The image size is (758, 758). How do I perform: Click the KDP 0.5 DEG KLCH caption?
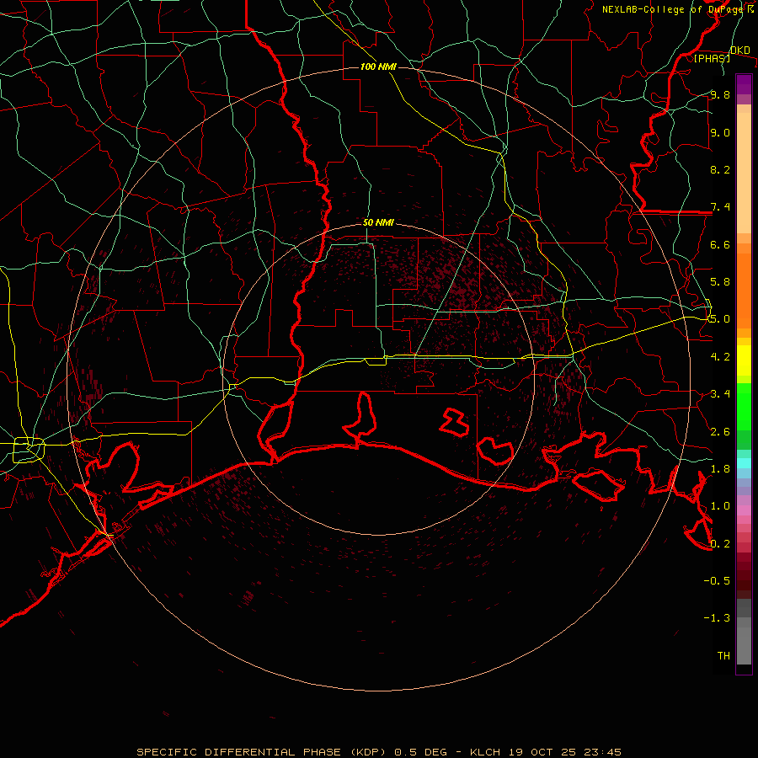coord(379,752)
